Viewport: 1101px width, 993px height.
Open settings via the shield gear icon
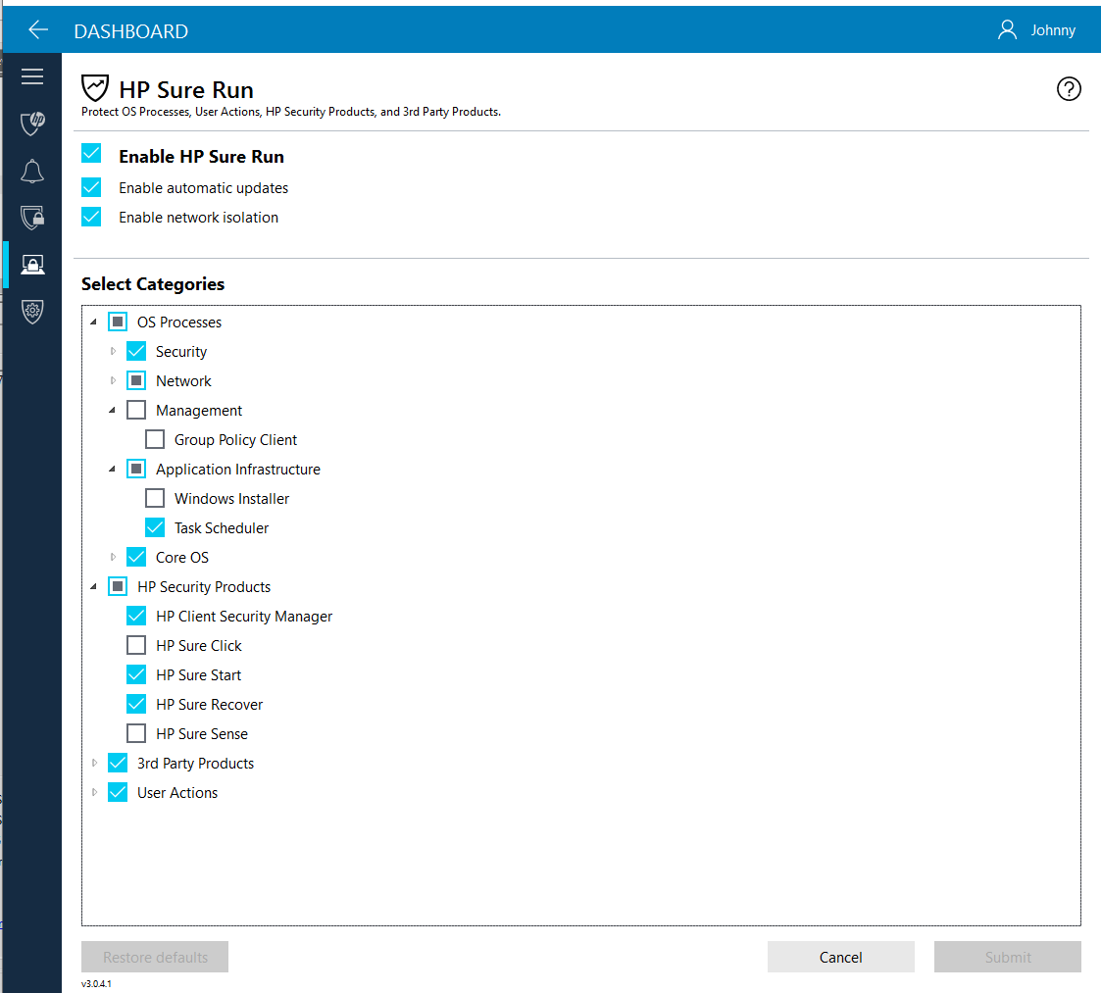(x=32, y=311)
